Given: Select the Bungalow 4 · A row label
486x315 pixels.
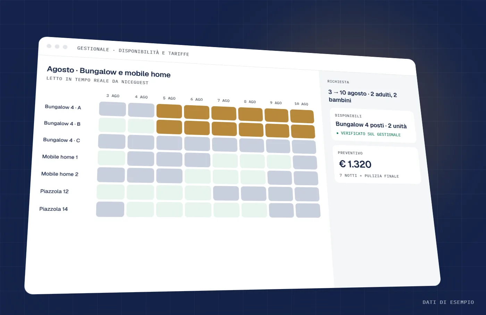Looking at the screenshot, I should tap(63, 107).
